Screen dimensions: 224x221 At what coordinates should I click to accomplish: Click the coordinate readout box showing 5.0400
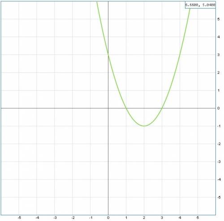[200, 5]
